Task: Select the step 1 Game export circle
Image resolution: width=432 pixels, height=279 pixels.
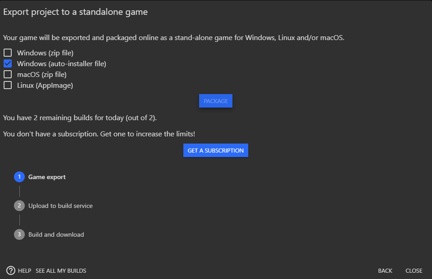Action: pyautogui.click(x=19, y=177)
